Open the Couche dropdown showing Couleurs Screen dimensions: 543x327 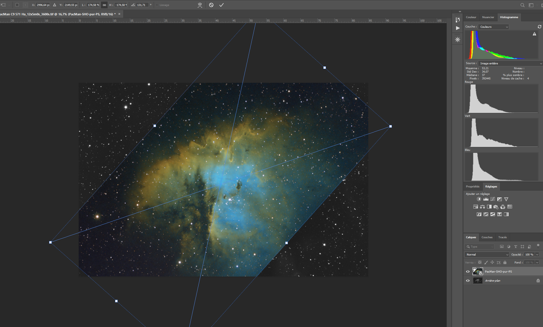click(x=494, y=27)
